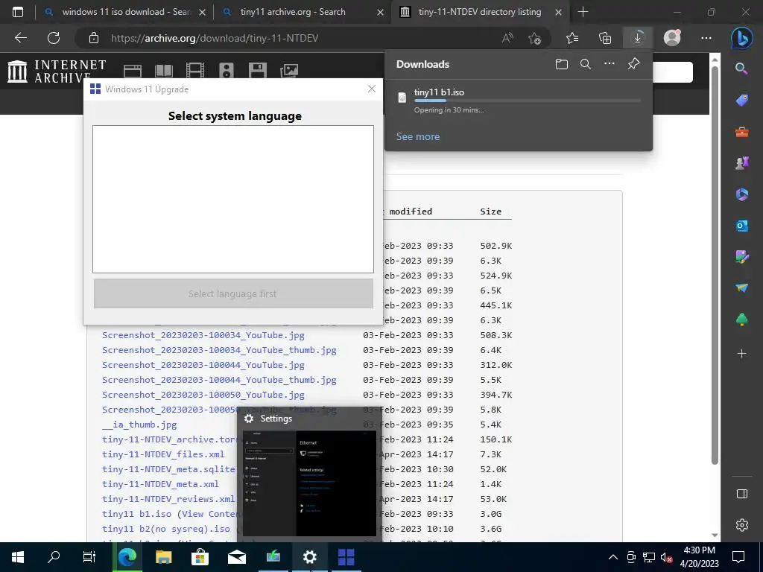Click the muted volume tray icon
This screenshot has width=763, height=572.
pyautogui.click(x=666, y=557)
